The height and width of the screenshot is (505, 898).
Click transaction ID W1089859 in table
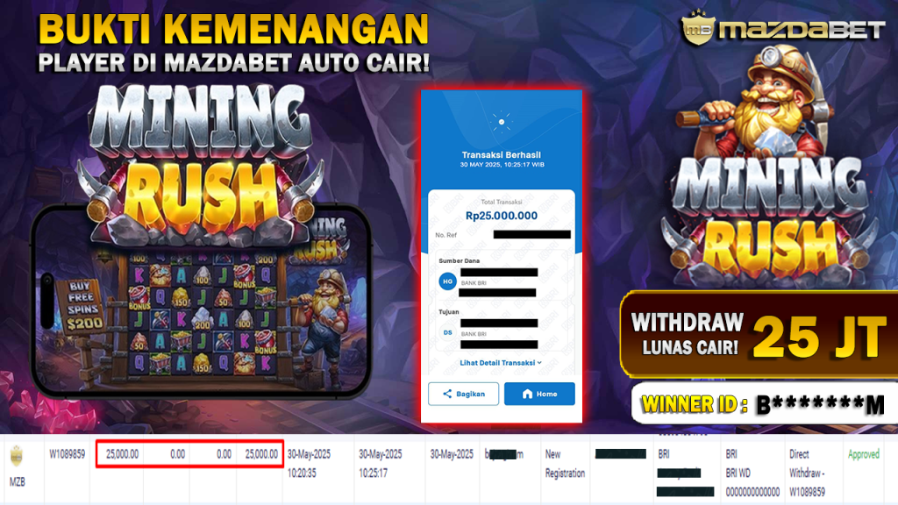67,454
